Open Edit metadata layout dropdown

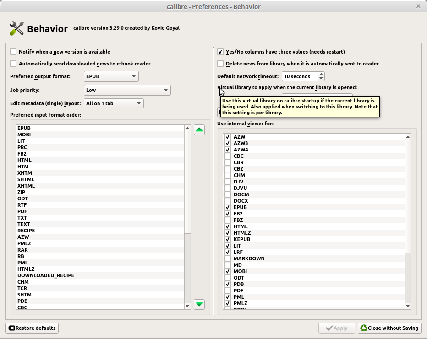pos(114,103)
